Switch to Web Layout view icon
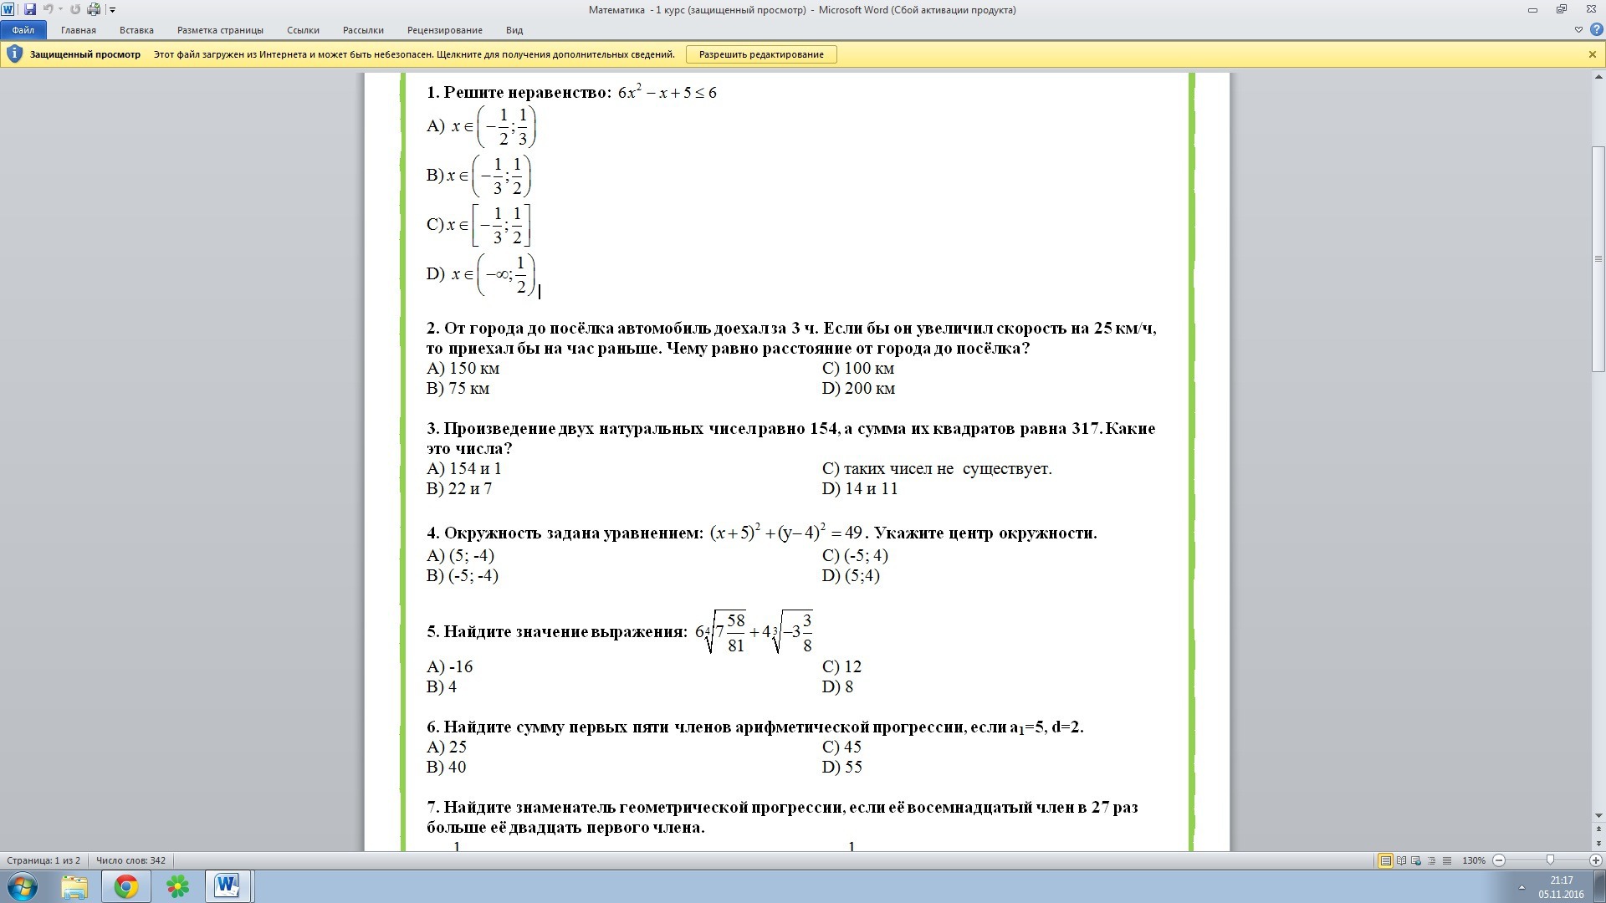Image resolution: width=1606 pixels, height=903 pixels. (1416, 860)
